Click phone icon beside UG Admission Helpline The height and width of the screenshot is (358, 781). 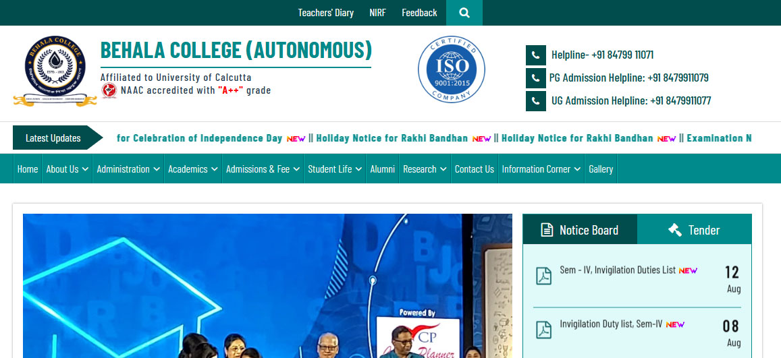click(x=535, y=101)
